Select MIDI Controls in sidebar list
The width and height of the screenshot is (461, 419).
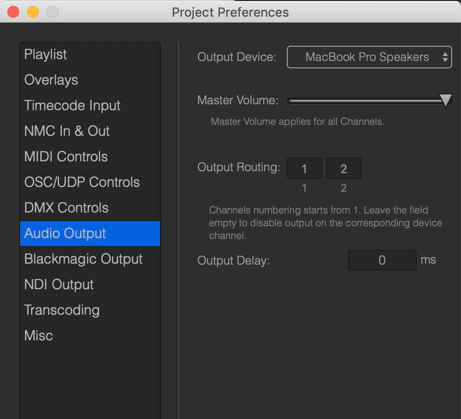pyautogui.click(x=90, y=156)
